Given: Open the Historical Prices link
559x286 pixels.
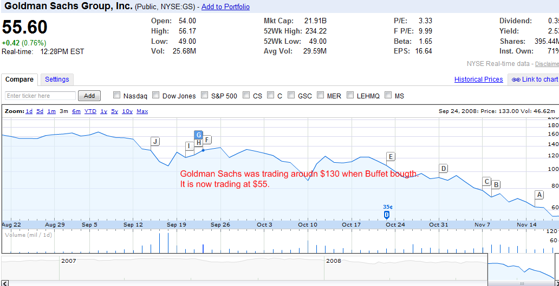Looking at the screenshot, I should (478, 79).
